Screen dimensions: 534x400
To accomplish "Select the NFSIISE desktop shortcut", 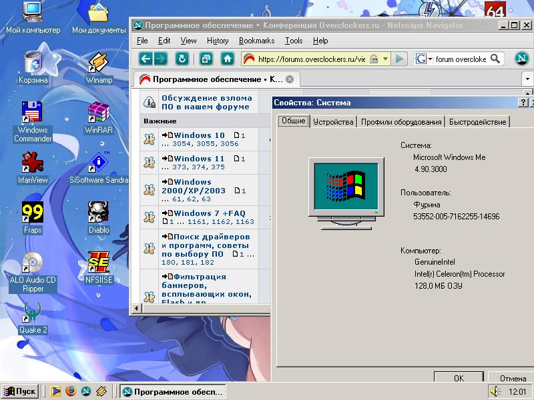I will point(99,267).
